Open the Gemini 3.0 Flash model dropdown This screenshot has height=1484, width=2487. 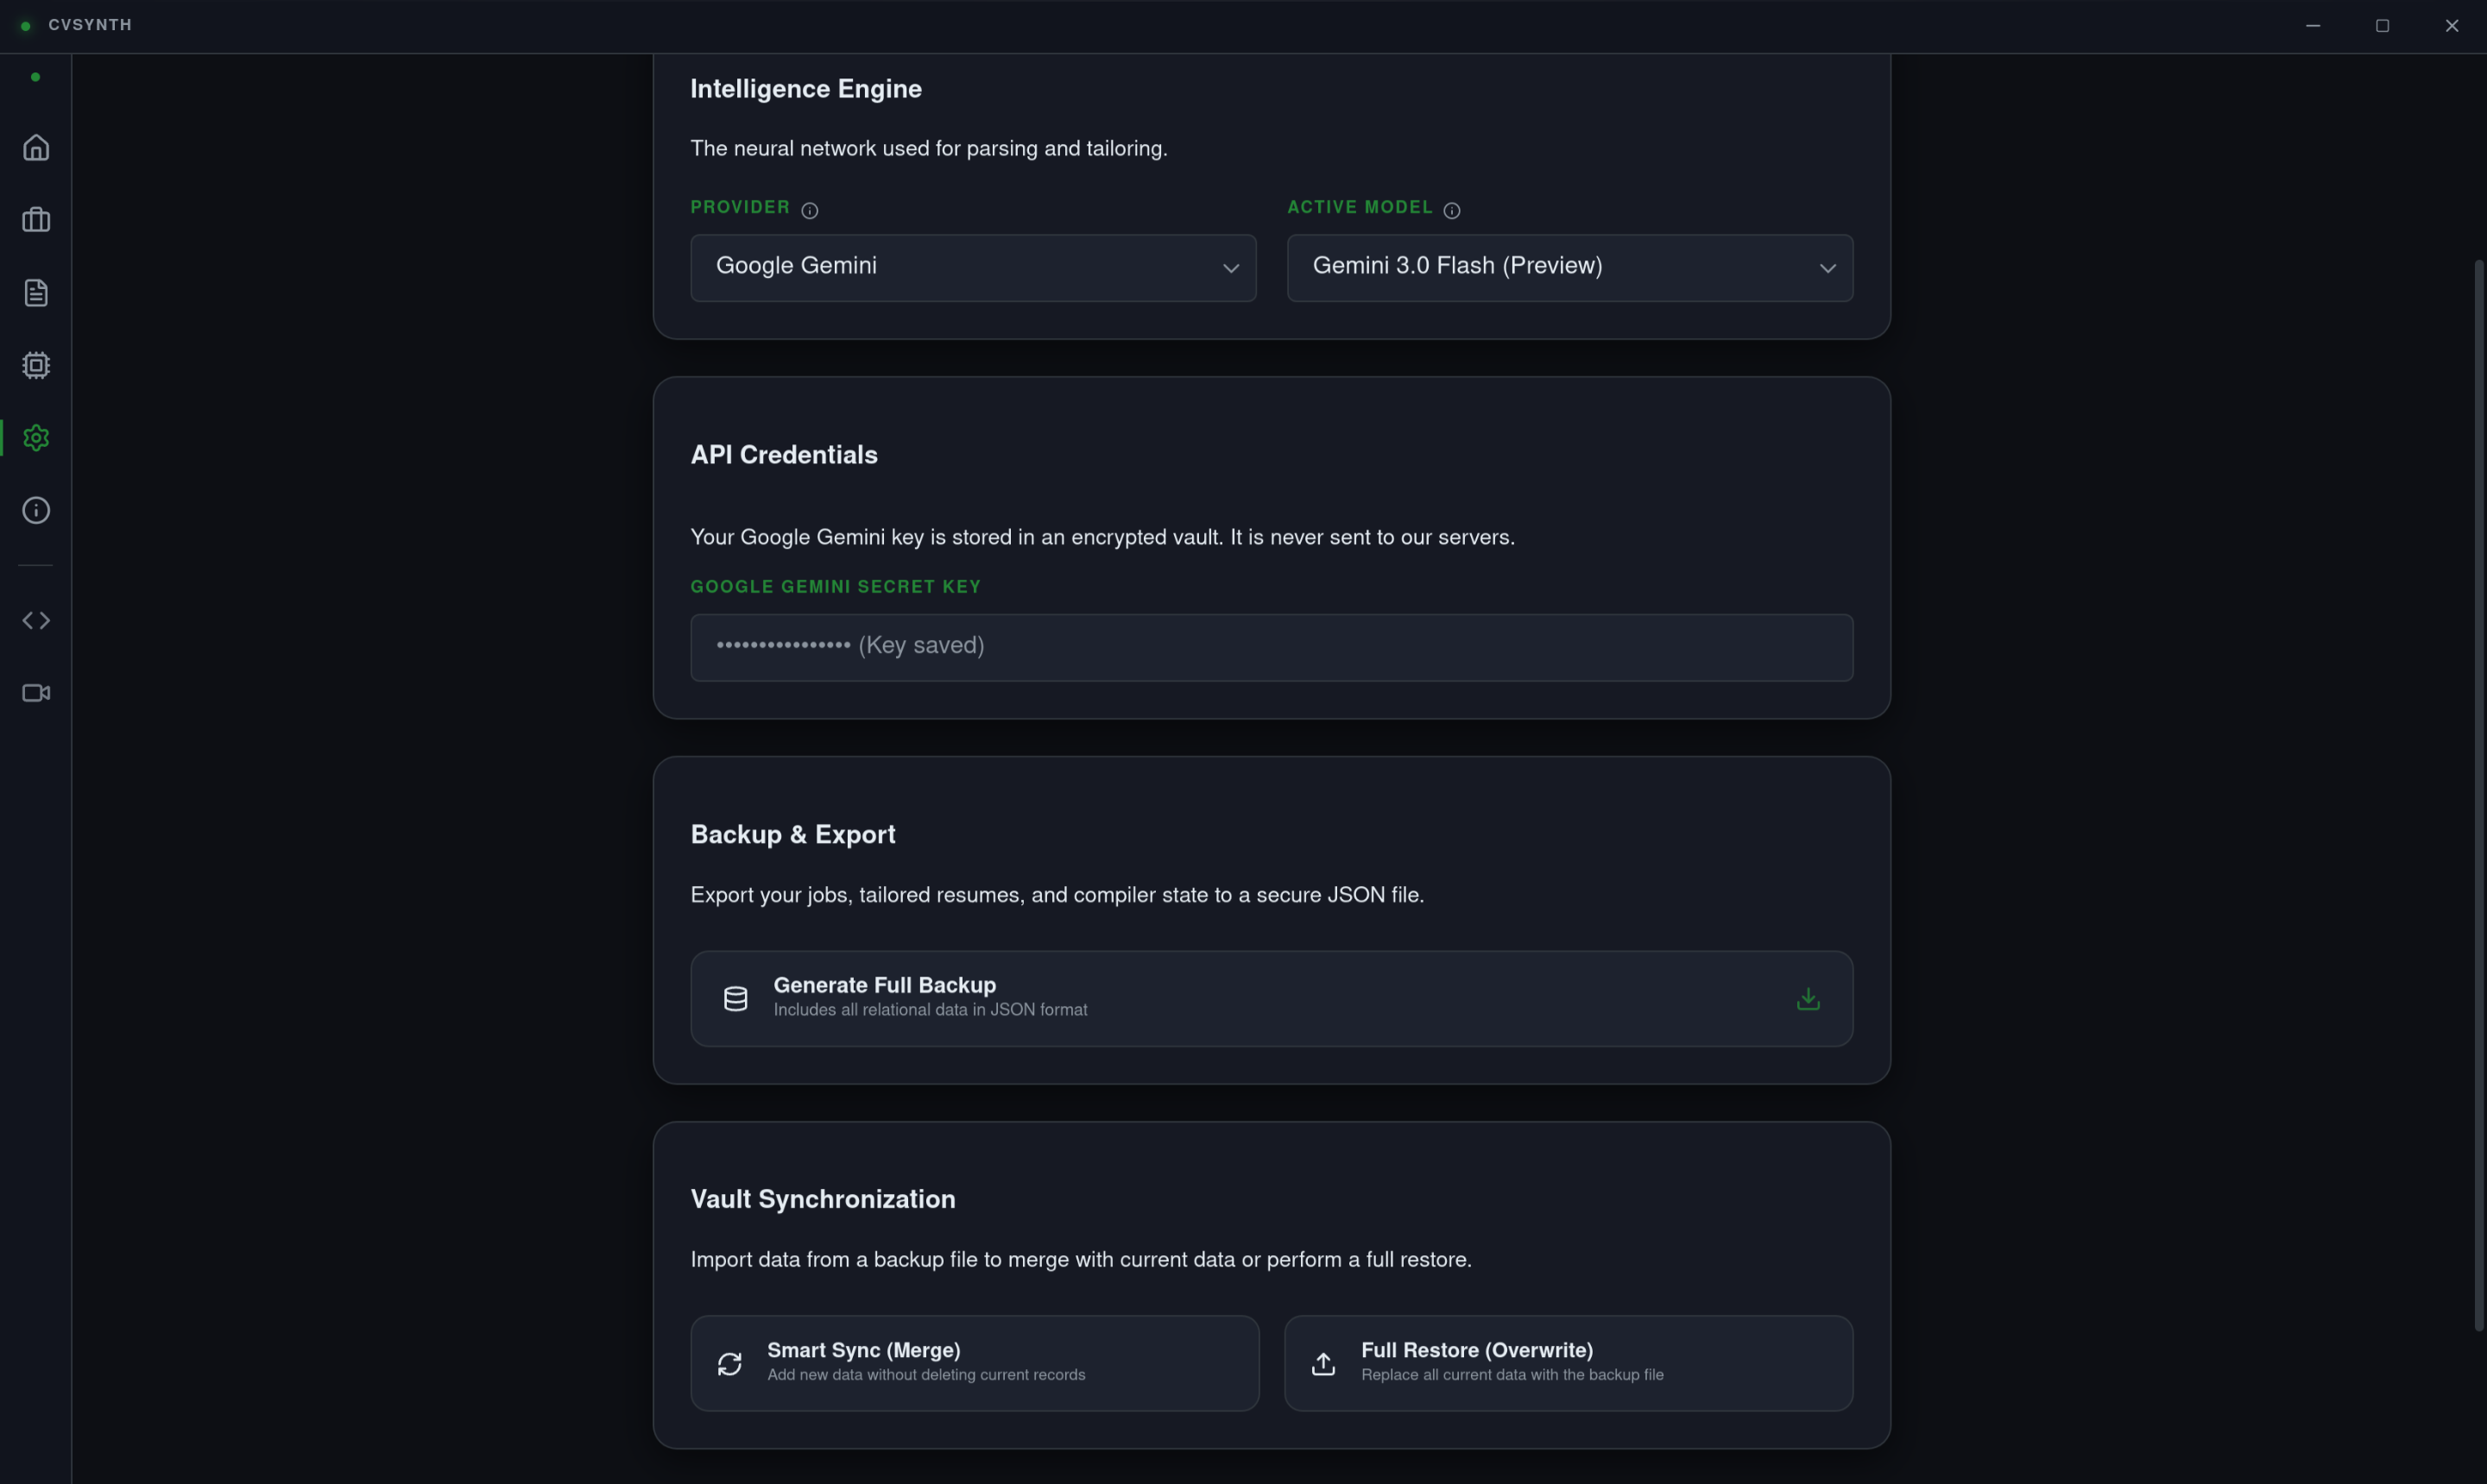pyautogui.click(x=1569, y=268)
